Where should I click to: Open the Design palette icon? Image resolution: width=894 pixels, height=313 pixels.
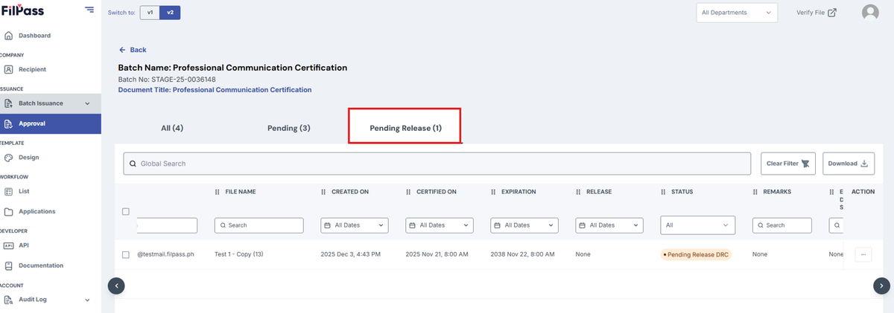tap(8, 158)
